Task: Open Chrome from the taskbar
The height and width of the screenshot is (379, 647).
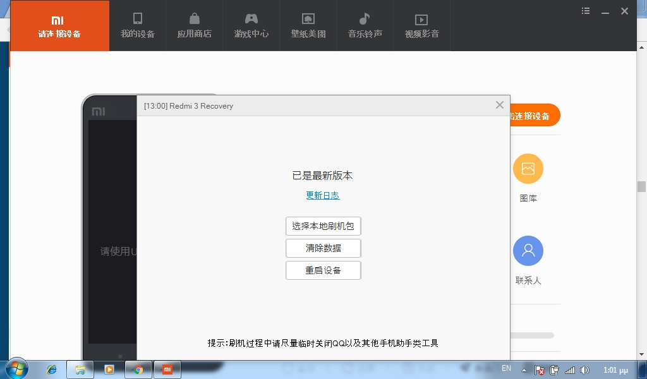Action: coord(138,370)
